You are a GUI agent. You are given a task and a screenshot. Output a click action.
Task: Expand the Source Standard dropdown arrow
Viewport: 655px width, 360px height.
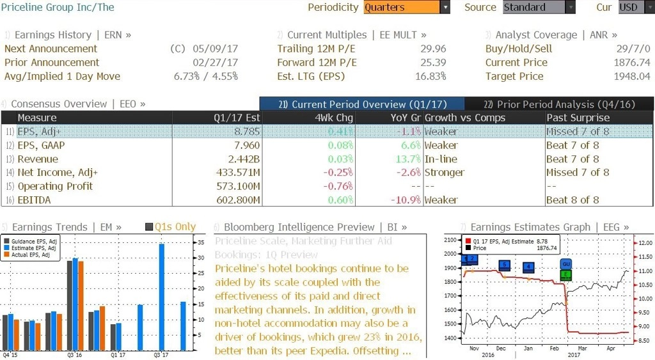pos(570,7)
